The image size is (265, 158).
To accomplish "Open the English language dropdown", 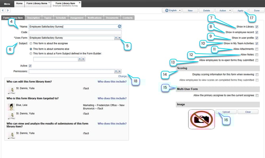I will [x=180, y=10].
